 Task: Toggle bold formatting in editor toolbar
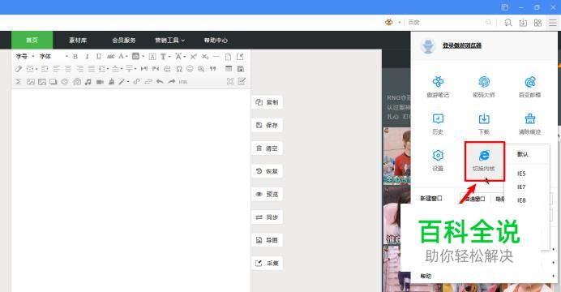pyautogui.click(x=75, y=57)
